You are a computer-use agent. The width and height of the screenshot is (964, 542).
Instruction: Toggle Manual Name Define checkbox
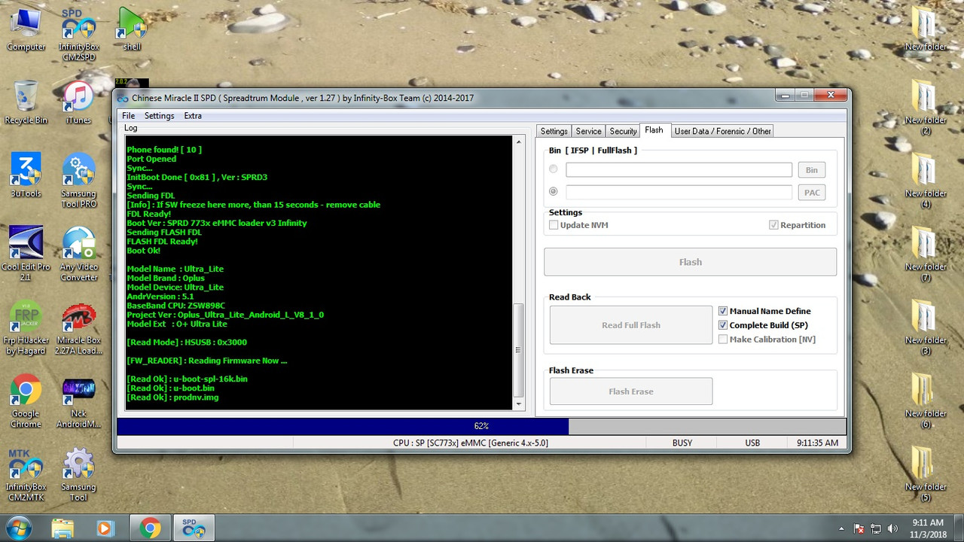pyautogui.click(x=723, y=311)
